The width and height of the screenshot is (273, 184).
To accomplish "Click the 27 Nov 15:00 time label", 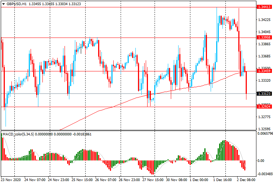I will pyautogui.click(x=153, y=180).
